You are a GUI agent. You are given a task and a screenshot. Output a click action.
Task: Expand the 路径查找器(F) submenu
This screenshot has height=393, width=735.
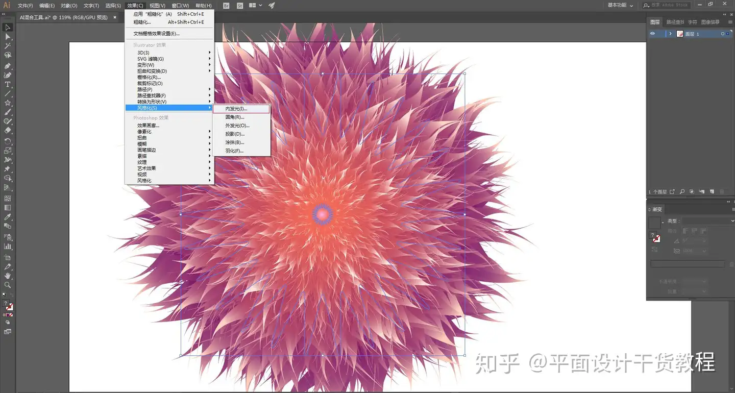[x=169, y=95]
